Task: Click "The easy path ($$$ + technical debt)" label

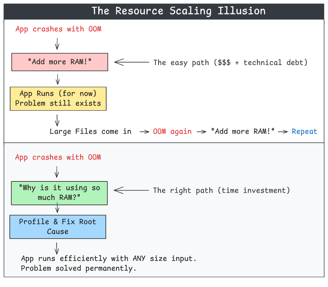Action: (x=230, y=62)
